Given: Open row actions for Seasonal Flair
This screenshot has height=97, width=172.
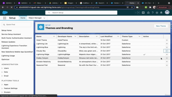Looking at the screenshot, I should point(167,65).
